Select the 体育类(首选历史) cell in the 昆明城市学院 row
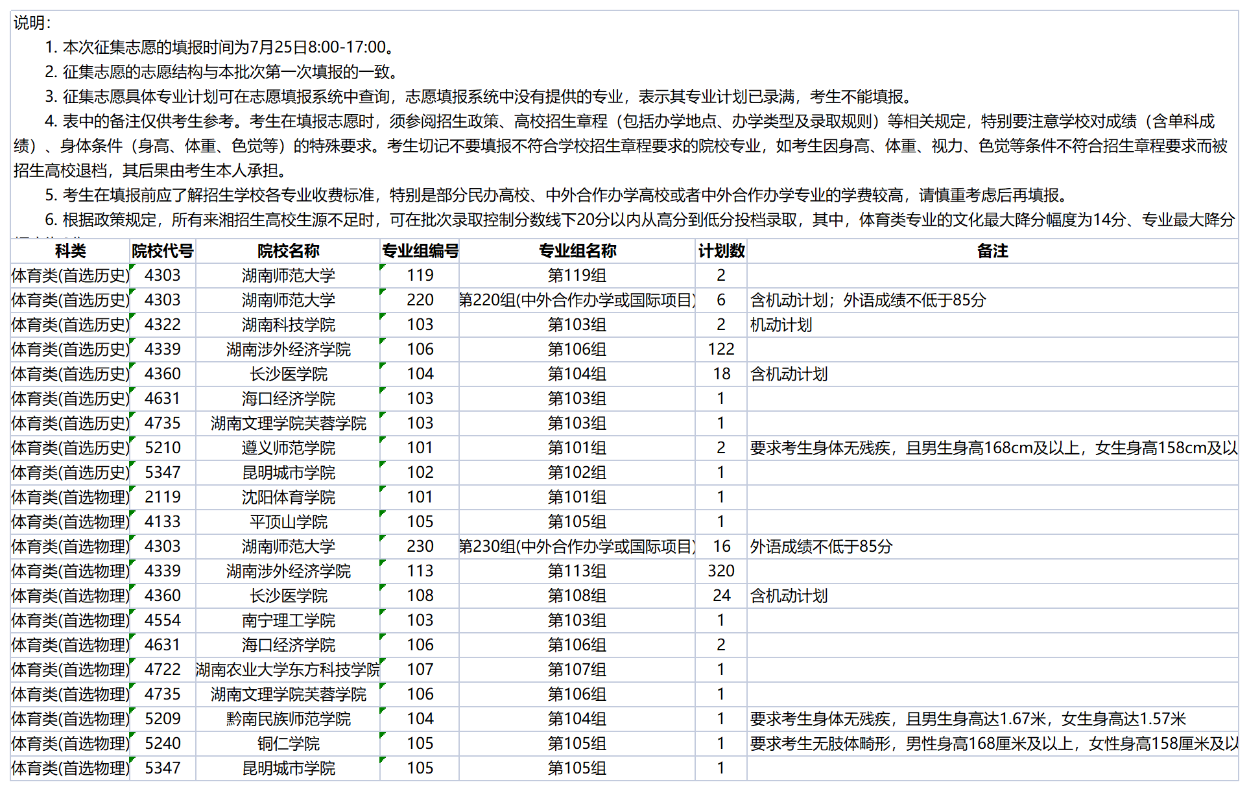Image resolution: width=1249 pixels, height=791 pixels. pos(70,473)
